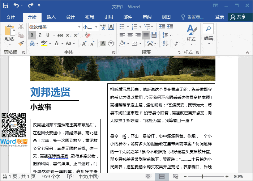Switch to the 布局 ribbon tab
This screenshot has height=181, width=253.
(89, 17)
